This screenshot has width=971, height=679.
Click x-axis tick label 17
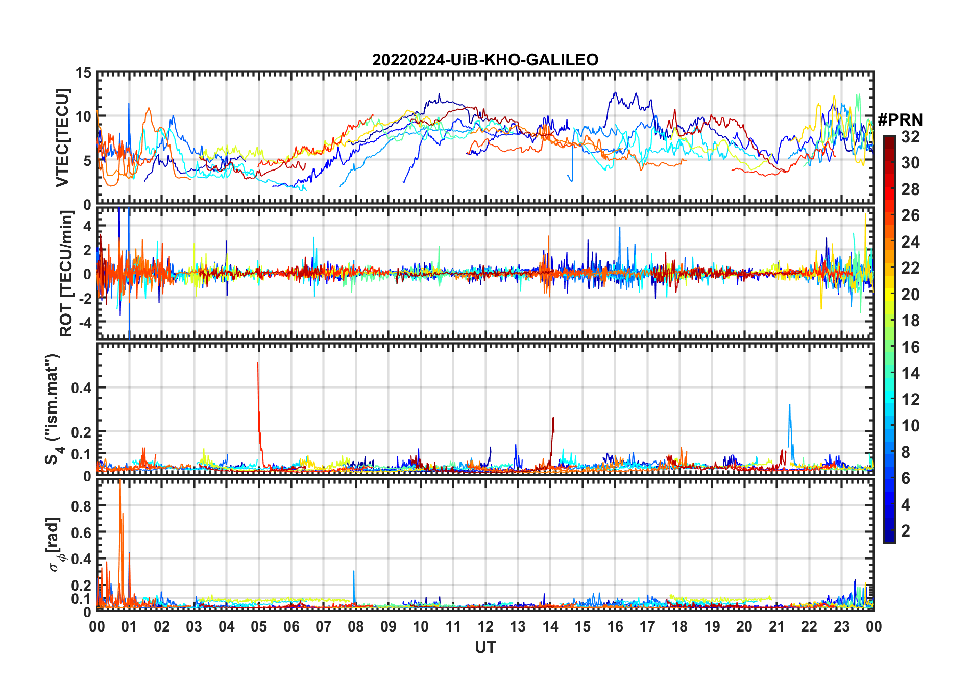647,626
